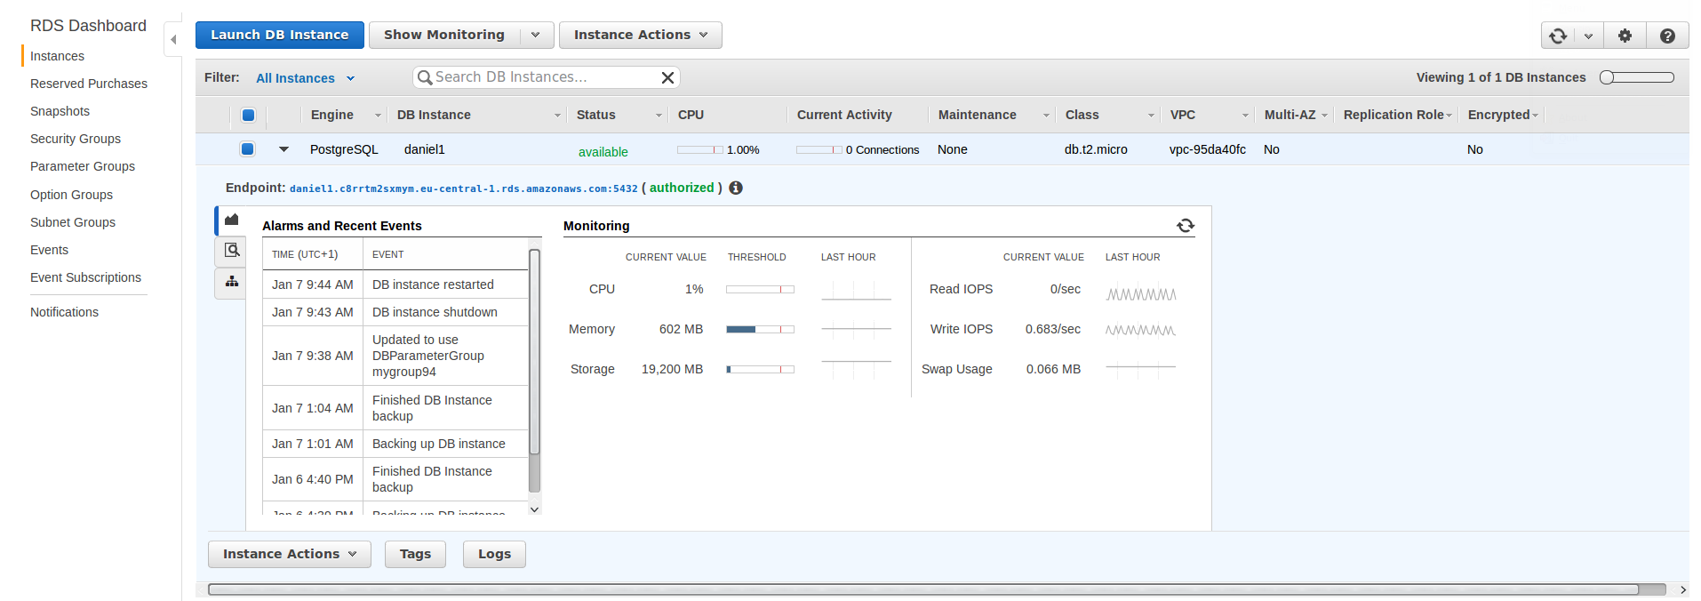Image resolution: width=1701 pixels, height=601 pixels.
Task: Open the Show Monitoring dropdown arrow
Action: pos(536,35)
